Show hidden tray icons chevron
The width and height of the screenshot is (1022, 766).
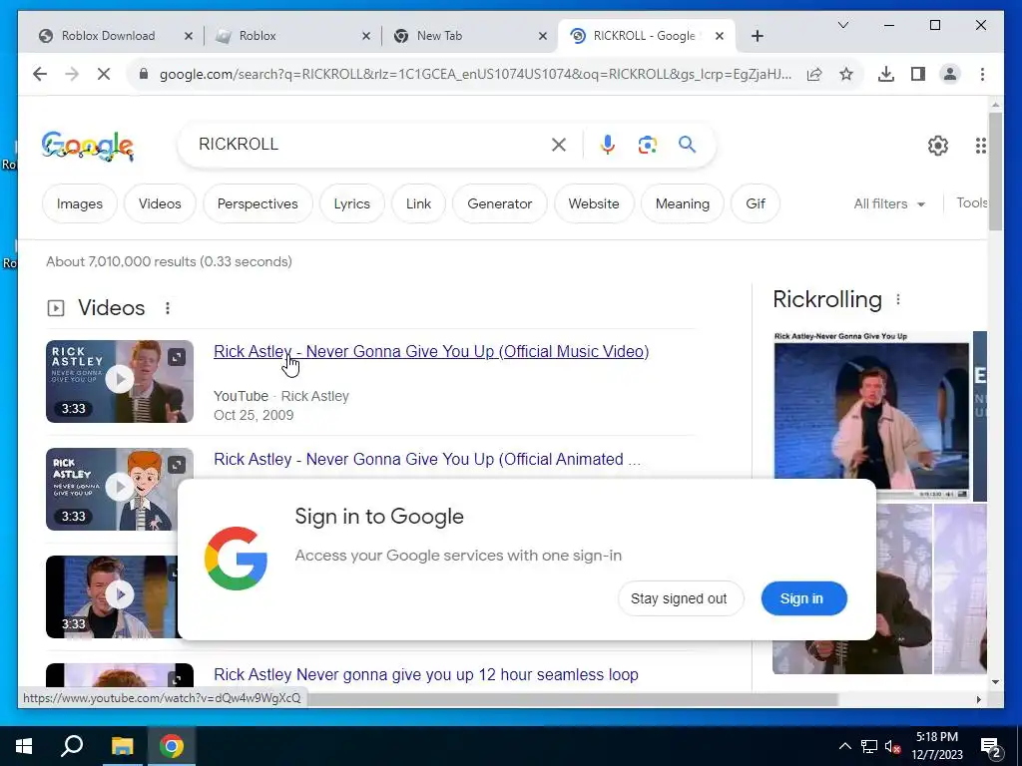click(844, 746)
